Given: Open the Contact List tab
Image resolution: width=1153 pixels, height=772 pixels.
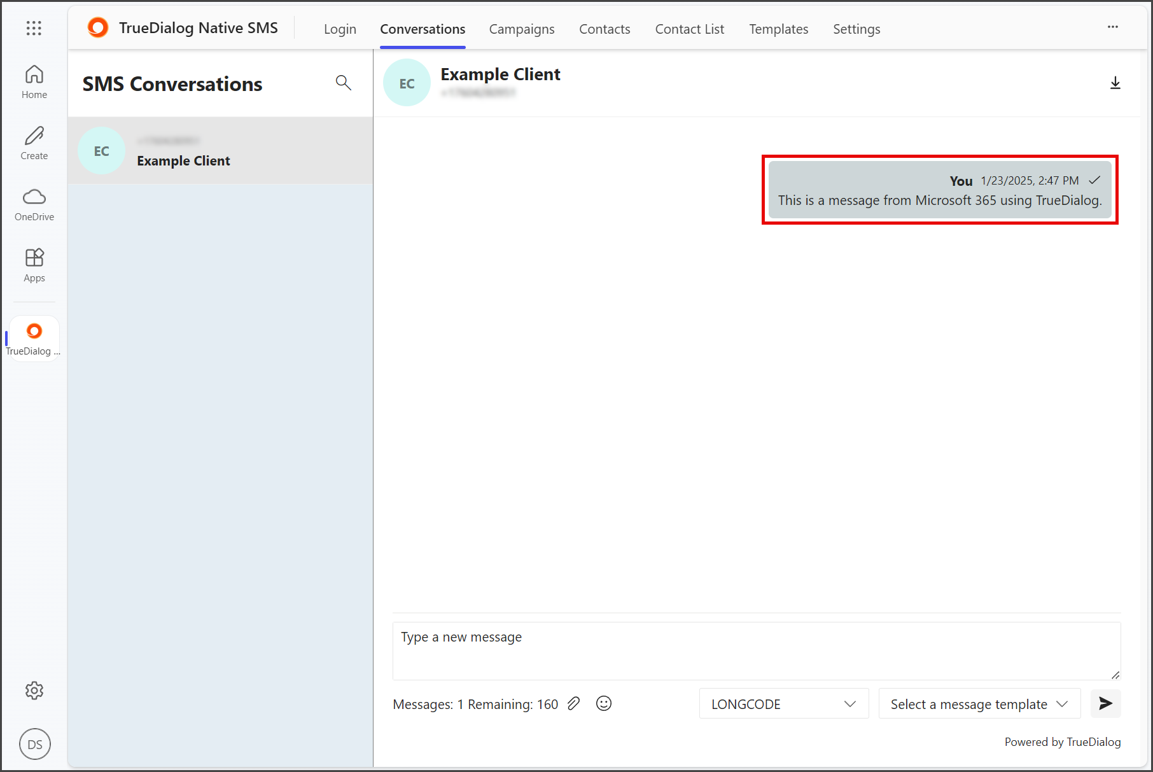Looking at the screenshot, I should coord(690,29).
